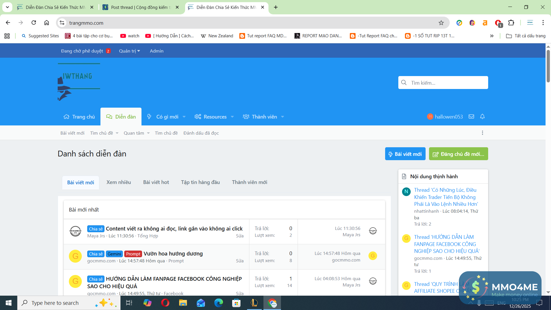This screenshot has width=551, height=310.
Task: Open the inbox envelope icon
Action: pos(471,117)
